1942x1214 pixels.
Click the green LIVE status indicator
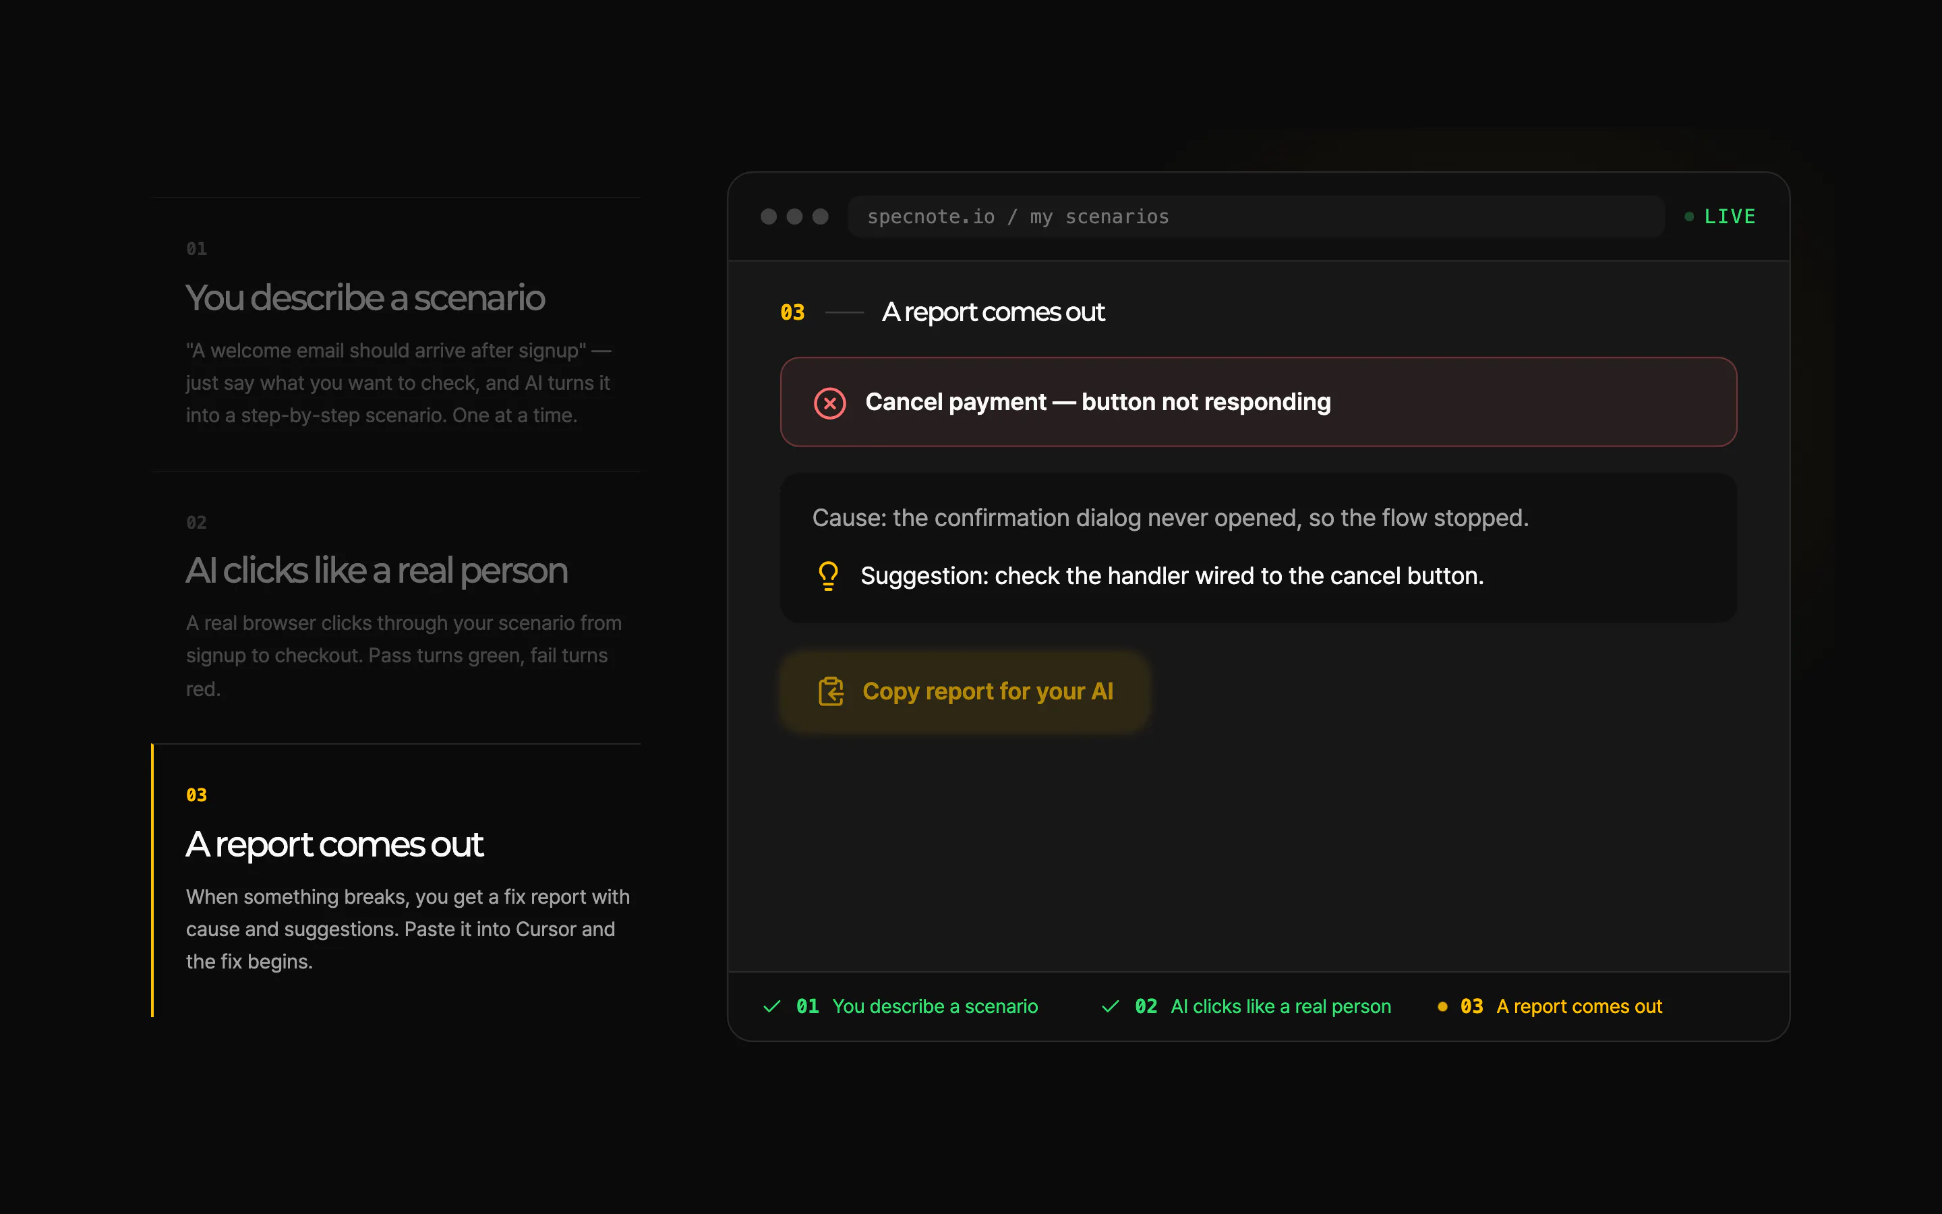coord(1721,216)
